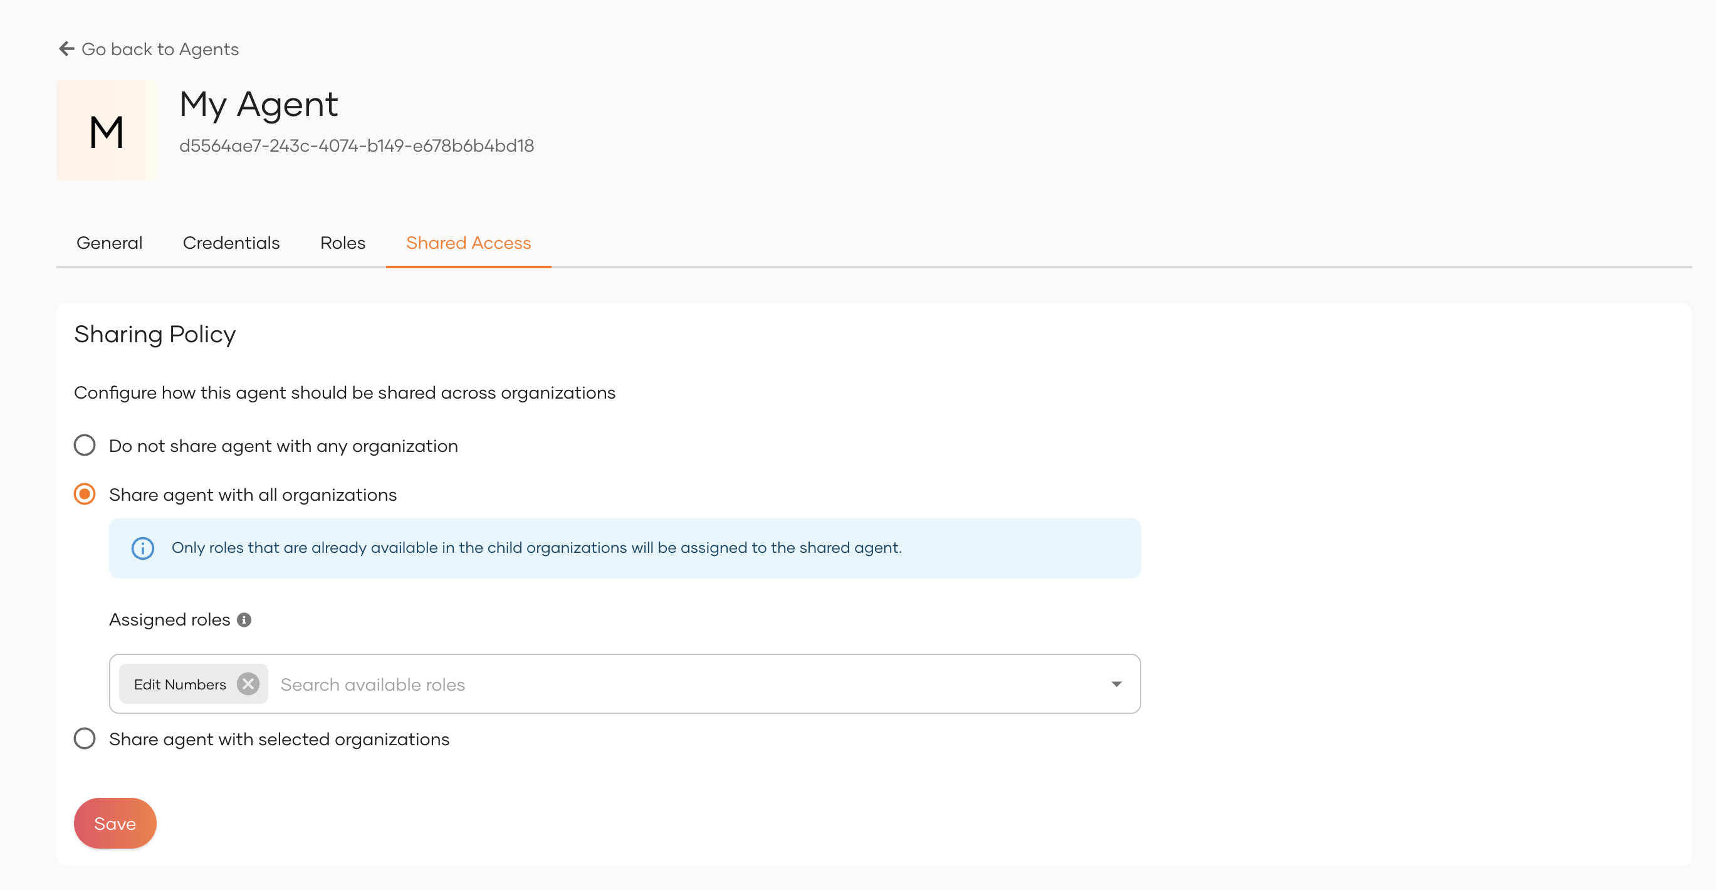Click the My Agent title
The height and width of the screenshot is (890, 1716).
click(258, 105)
